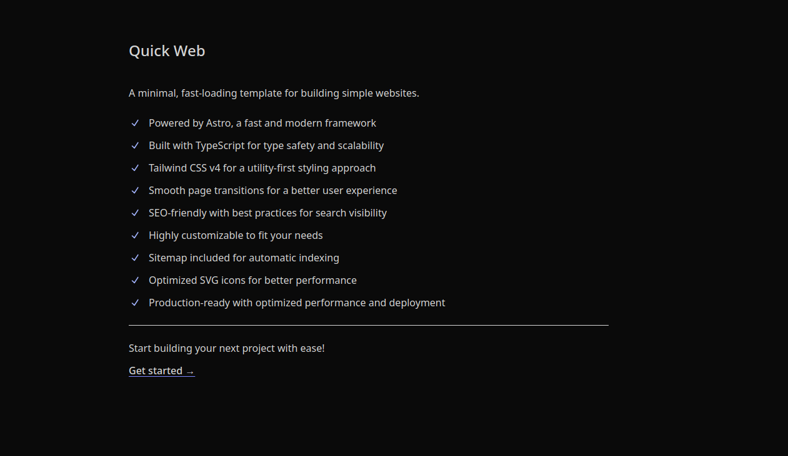The width and height of the screenshot is (788, 456).
Task: Click the checkmark next to Optimized SVG icons
Action: click(x=135, y=281)
